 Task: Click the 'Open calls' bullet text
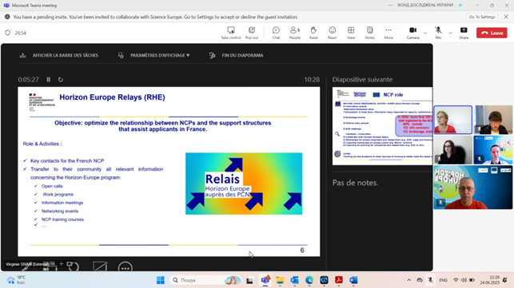pyautogui.click(x=52, y=186)
